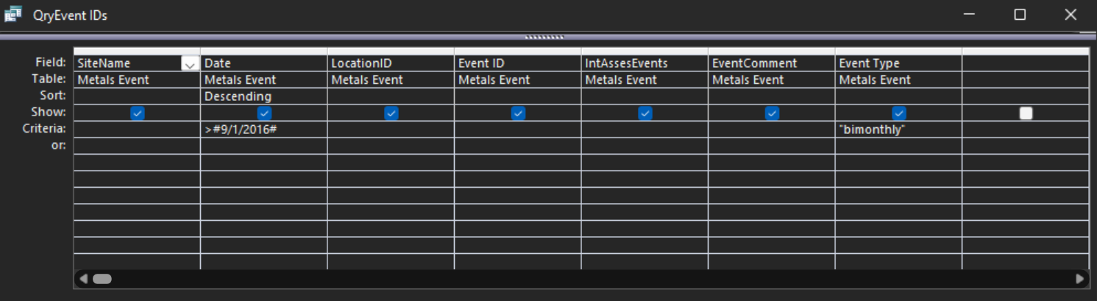Click the 'or' row cell under Date
1097x301 pixels.
pyautogui.click(x=264, y=146)
